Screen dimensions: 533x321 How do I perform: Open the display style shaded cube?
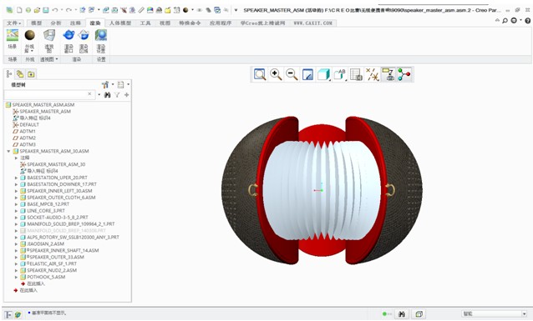323,74
